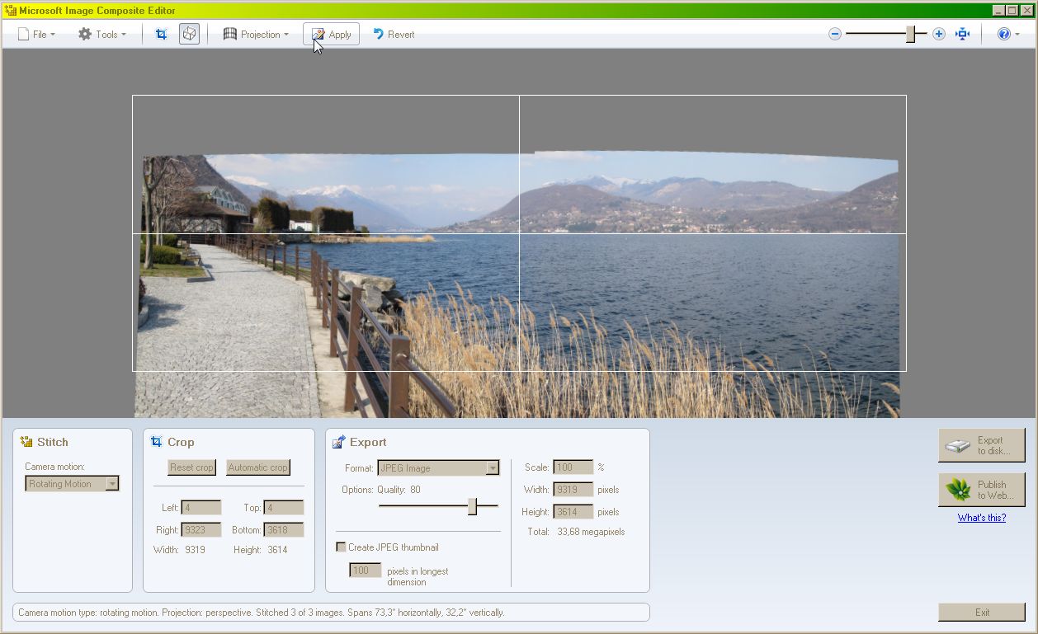Viewport: 1038px width, 634px height.
Task: Click the export Width pixels field
Action: coord(573,490)
